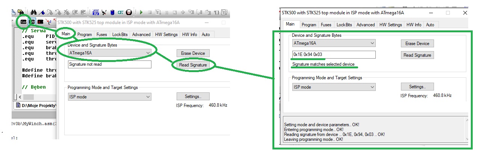Click the Con connect-to-programmer toolbar icon
The height and width of the screenshot is (163, 493).
tap(23, 22)
